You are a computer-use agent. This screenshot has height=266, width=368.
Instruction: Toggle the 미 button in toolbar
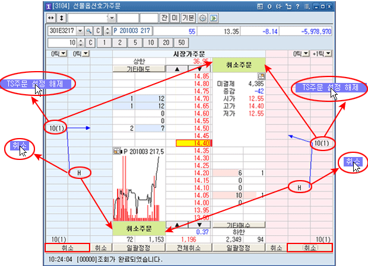click(x=175, y=18)
